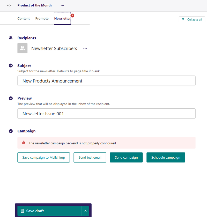This screenshot has height=217, width=207.
Task: Click the Send campaign button
Action: [126, 157]
